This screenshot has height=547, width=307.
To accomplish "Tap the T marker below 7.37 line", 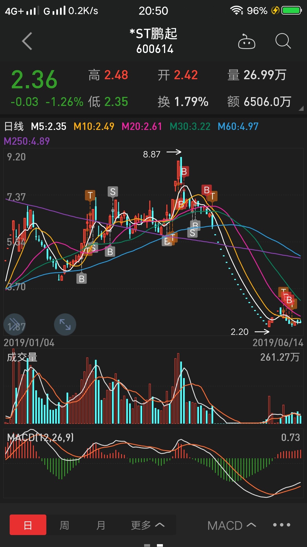I will pyautogui.click(x=90, y=195).
